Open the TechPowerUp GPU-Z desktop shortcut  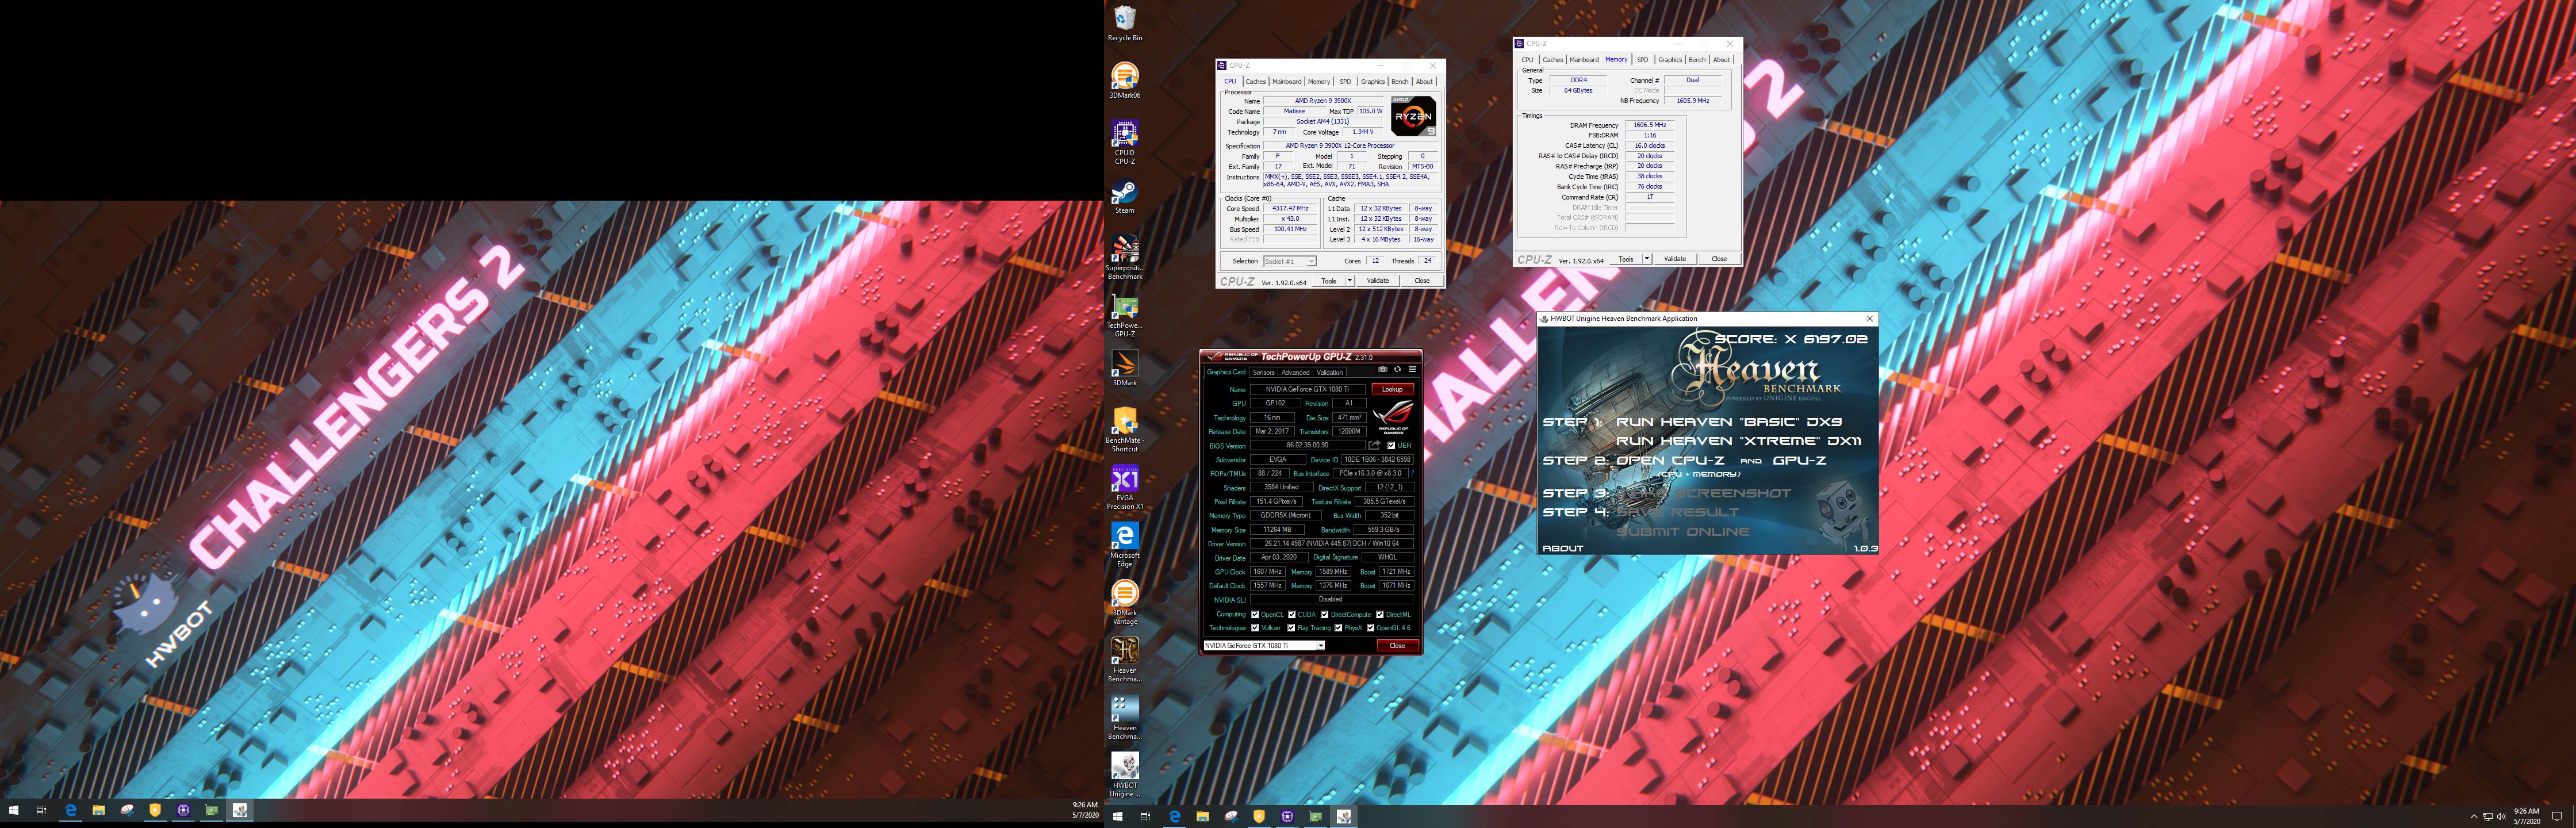pyautogui.click(x=1124, y=314)
